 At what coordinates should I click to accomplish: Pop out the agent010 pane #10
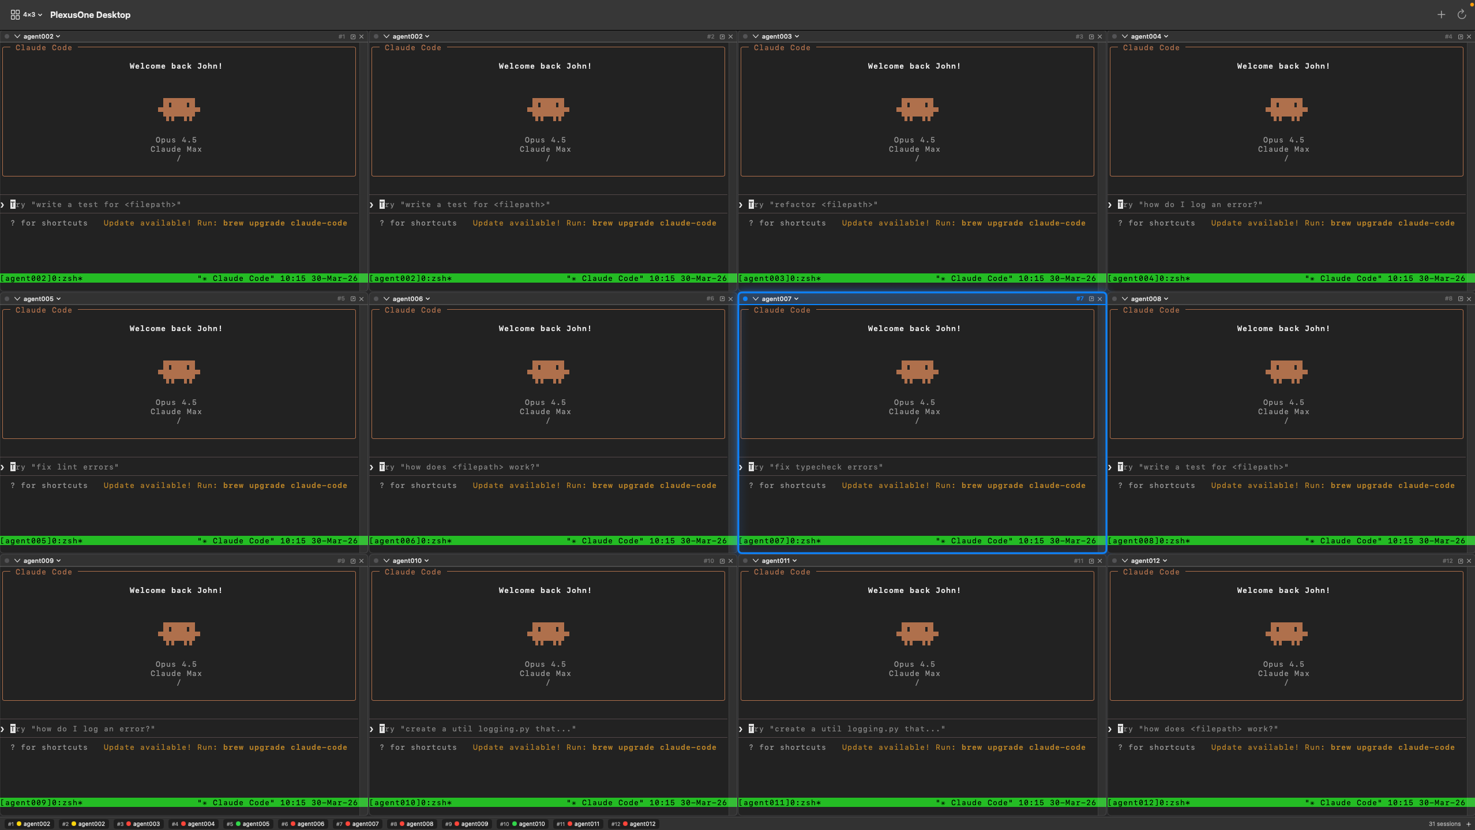722,561
